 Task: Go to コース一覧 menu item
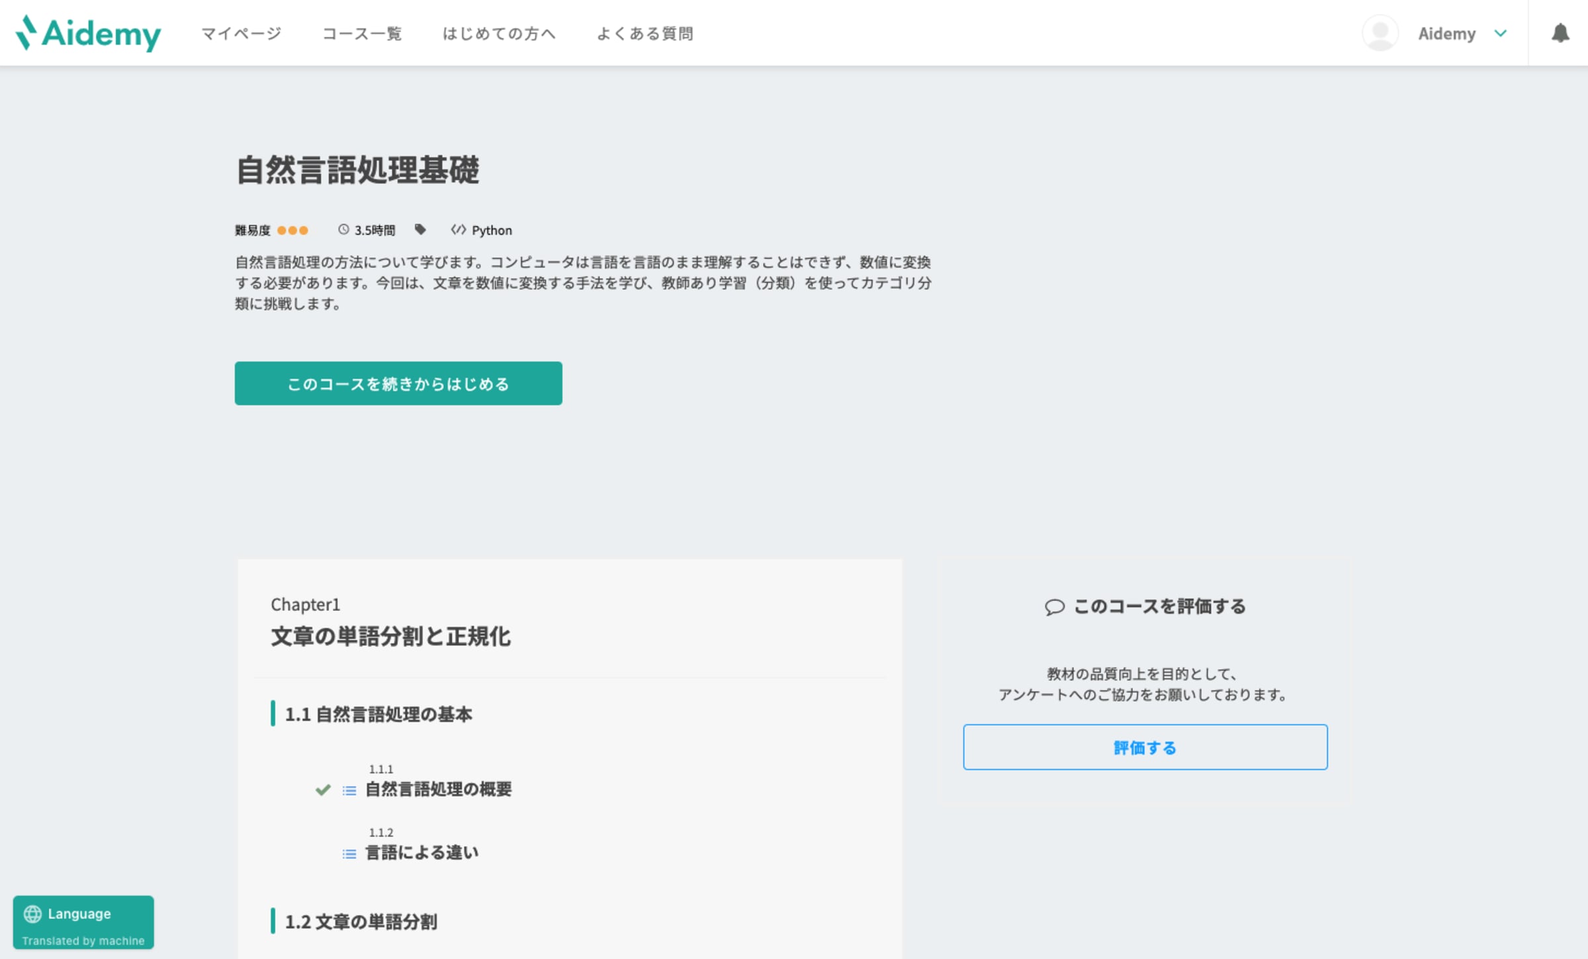(x=362, y=34)
